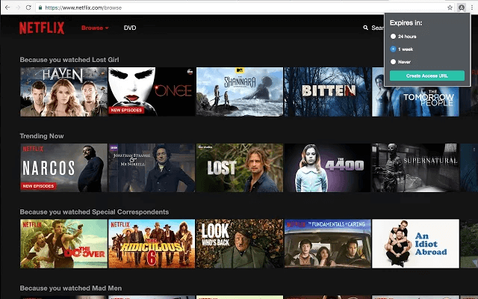
Task: Open the Narcos thumbnail
Action: [x=63, y=167]
